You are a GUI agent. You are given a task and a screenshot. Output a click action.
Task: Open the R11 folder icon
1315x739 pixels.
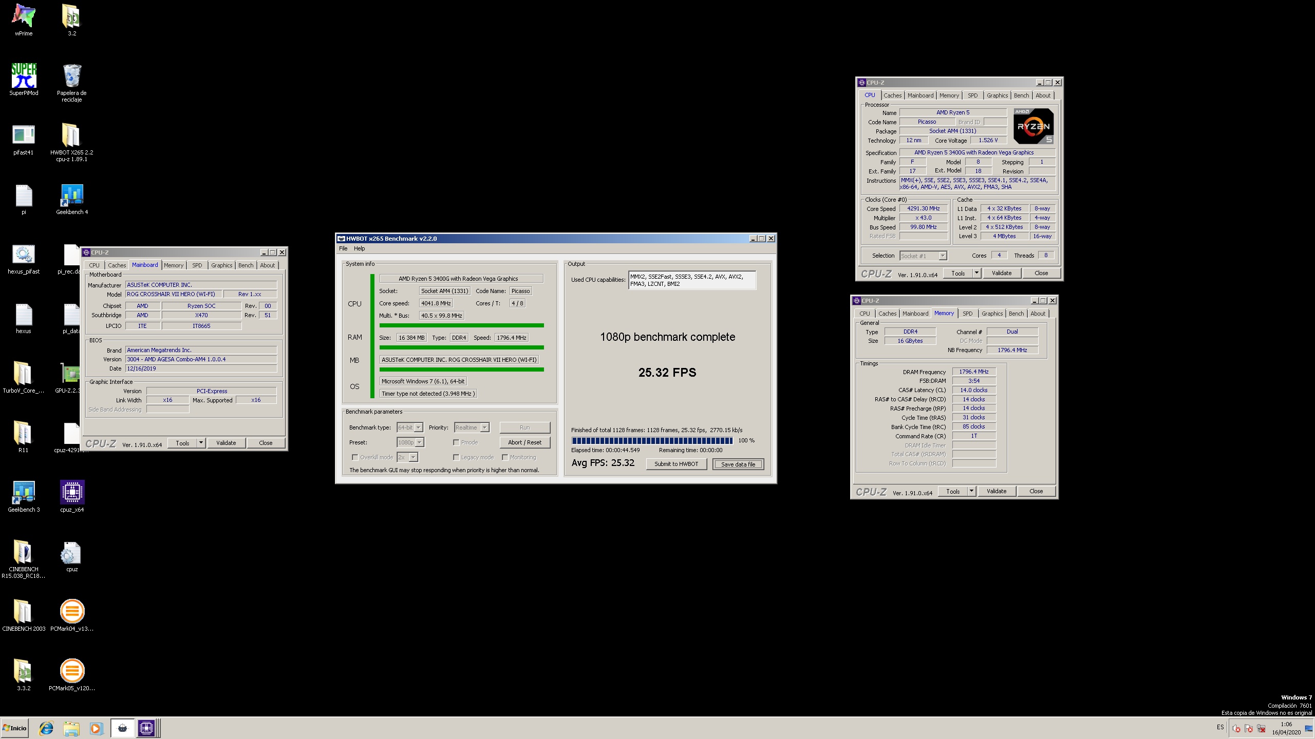pyautogui.click(x=24, y=437)
